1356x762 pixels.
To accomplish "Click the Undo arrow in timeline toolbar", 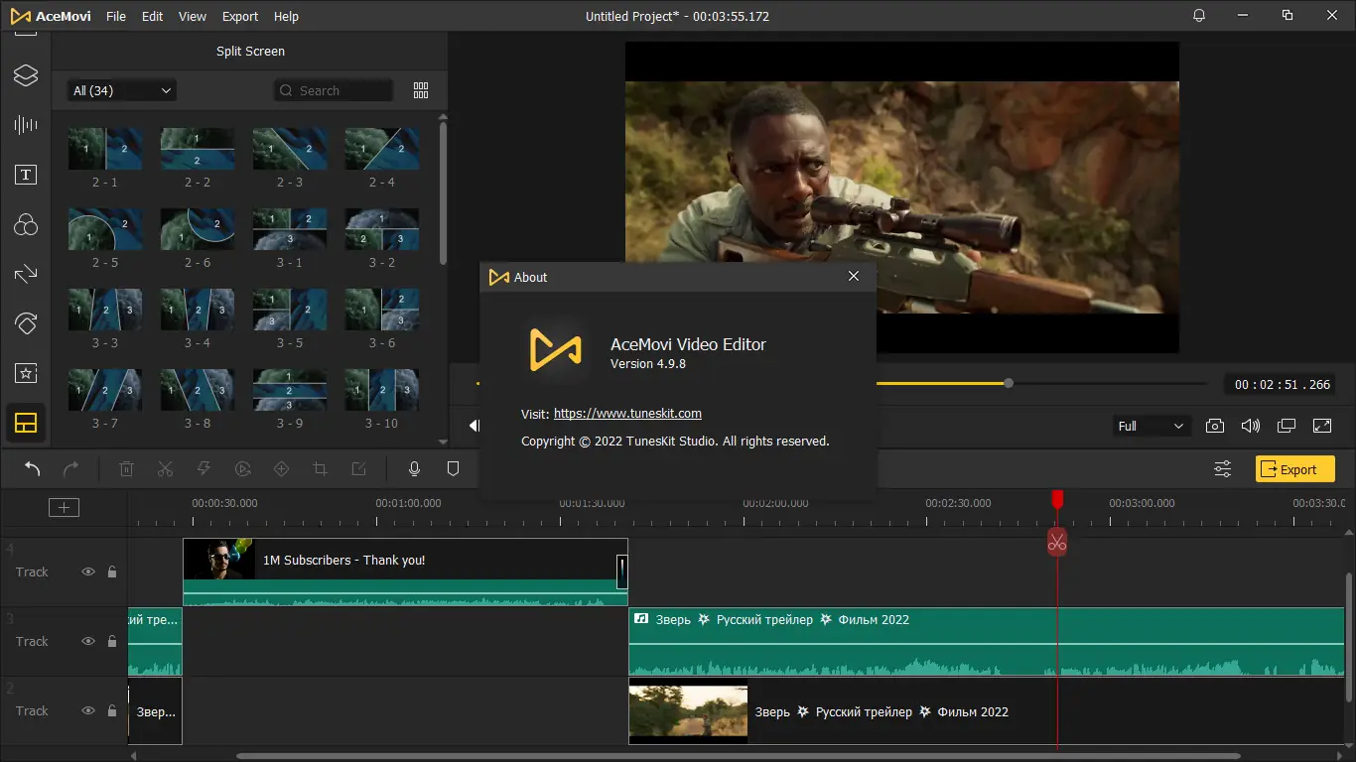I will [x=33, y=469].
